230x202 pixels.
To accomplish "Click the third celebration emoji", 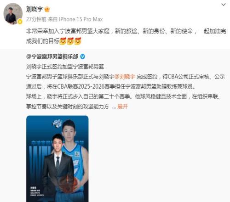I will click(x=78, y=41).
